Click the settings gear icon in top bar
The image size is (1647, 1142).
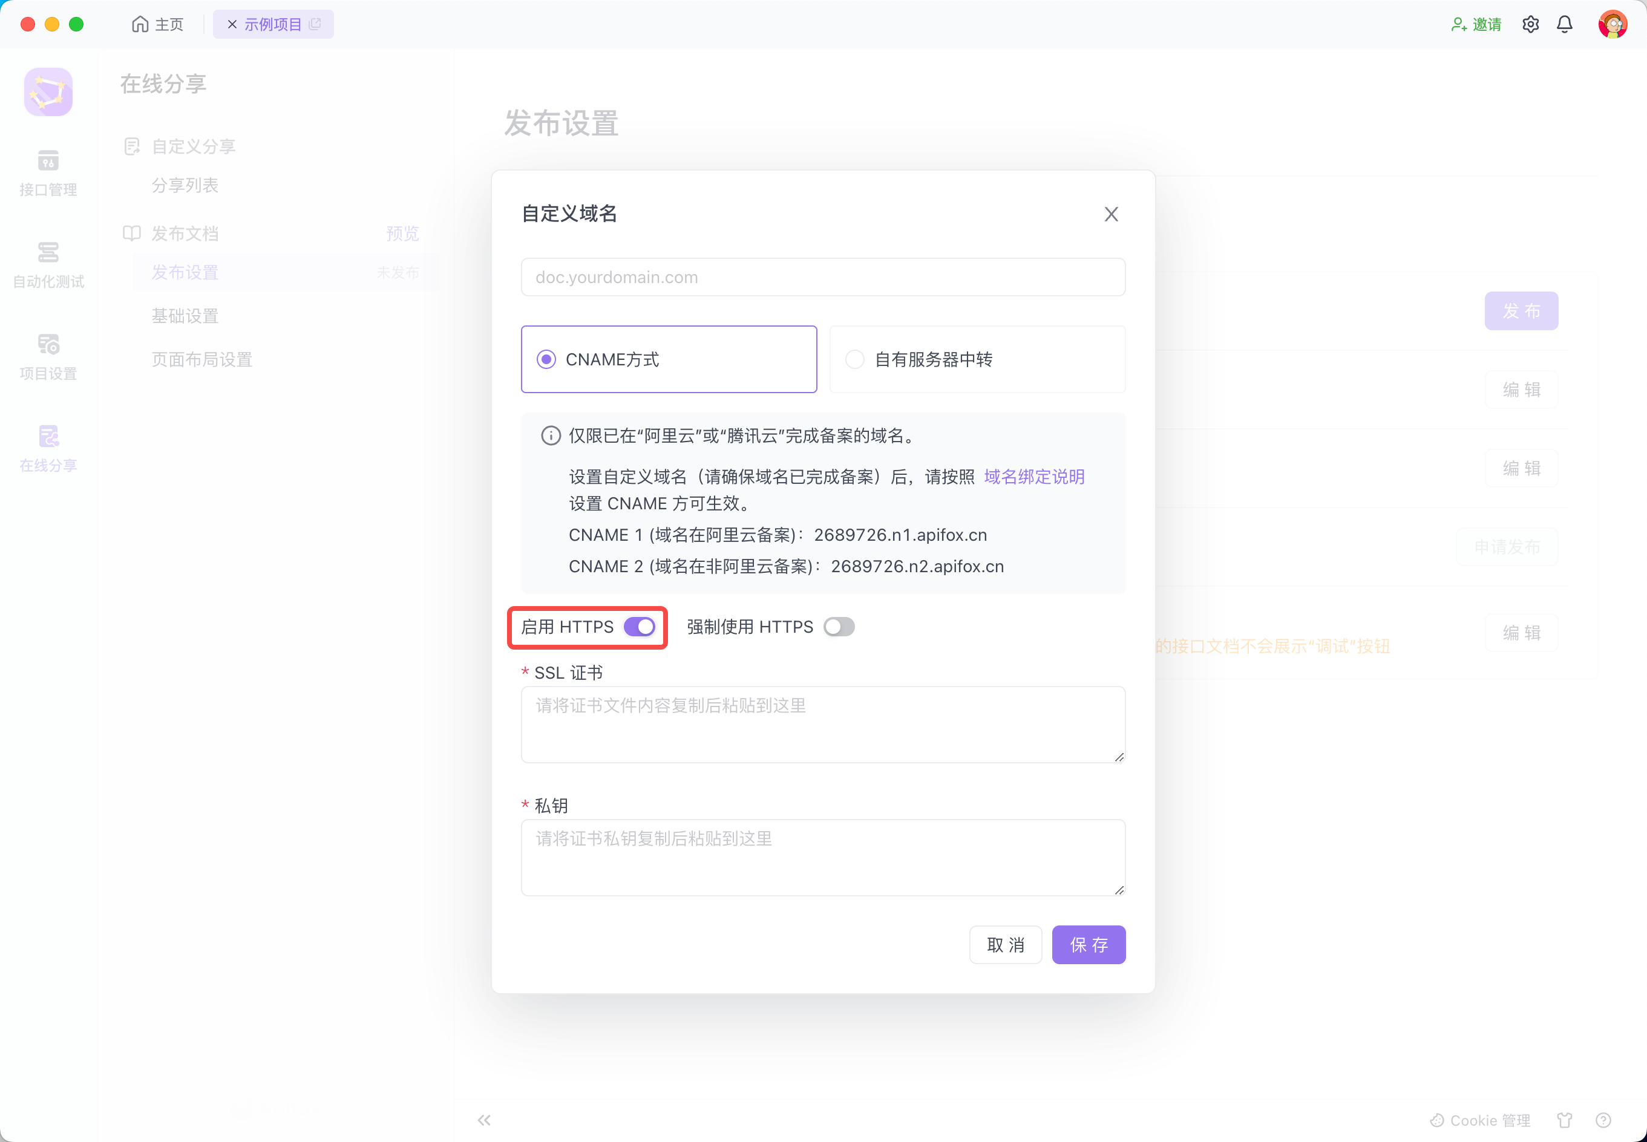[x=1530, y=24]
